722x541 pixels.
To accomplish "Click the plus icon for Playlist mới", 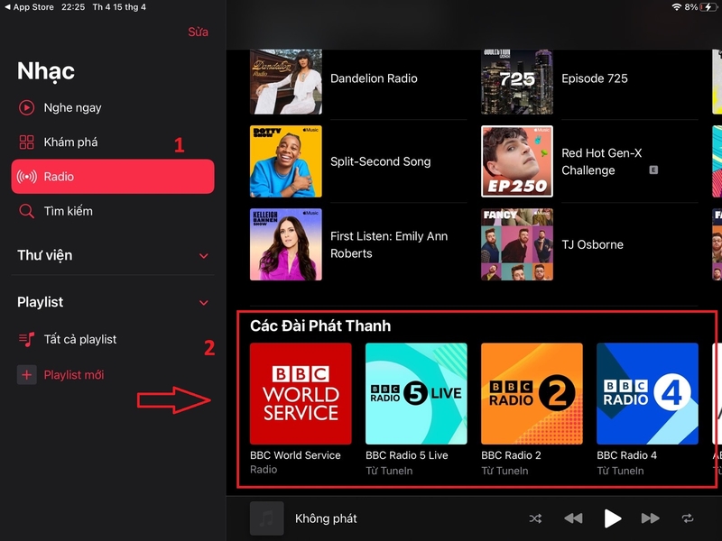I will pos(27,375).
